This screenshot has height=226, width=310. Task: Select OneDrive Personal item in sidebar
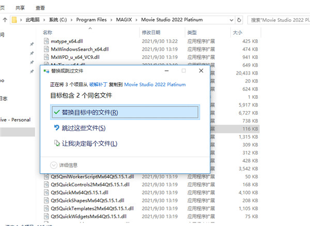[x=15, y=120]
